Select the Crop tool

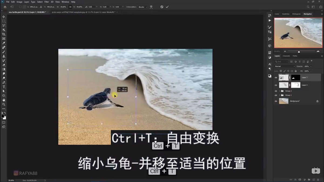point(4,33)
